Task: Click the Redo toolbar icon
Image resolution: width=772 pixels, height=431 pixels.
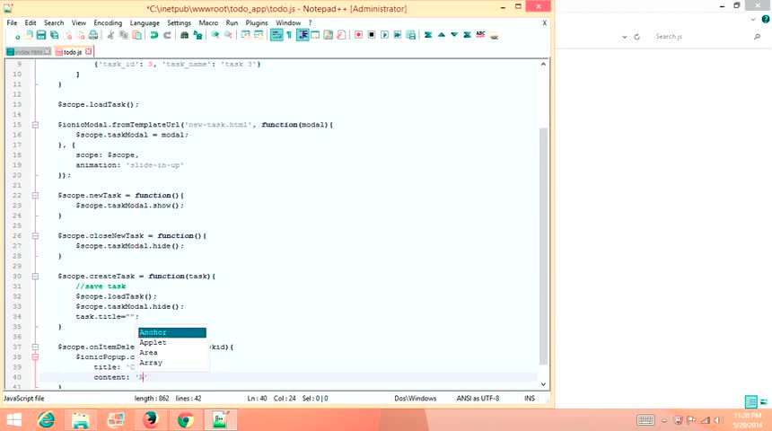Action: click(x=167, y=35)
